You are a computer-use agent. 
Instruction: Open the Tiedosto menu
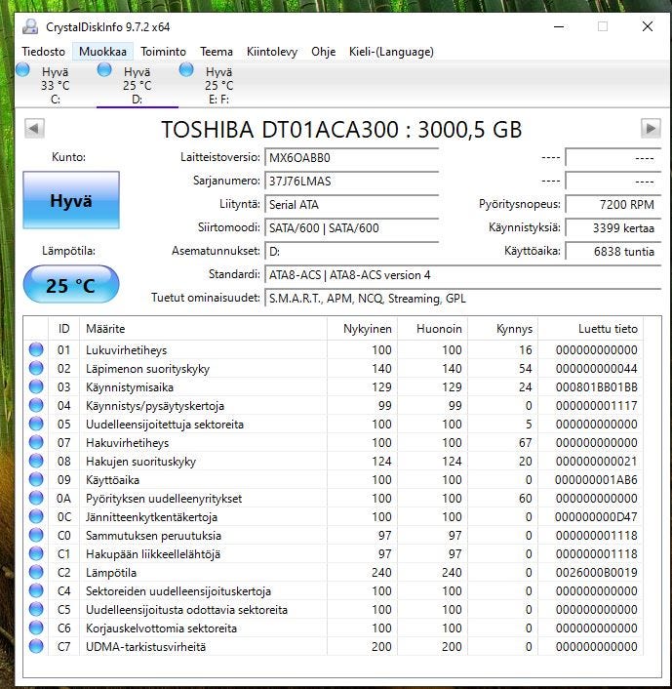43,52
